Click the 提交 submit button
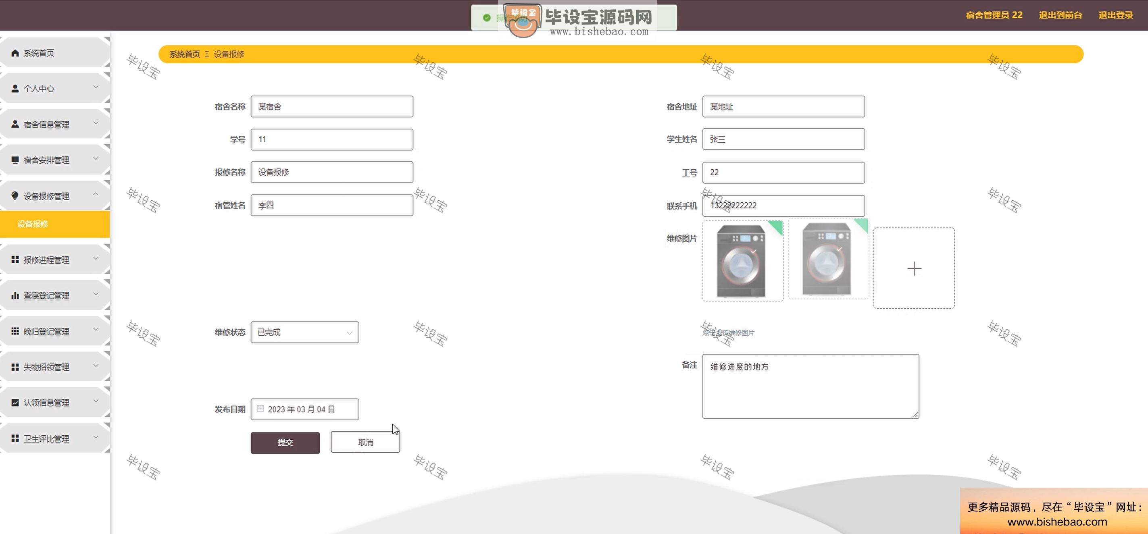Screen dimensions: 1148x534 click(x=285, y=442)
